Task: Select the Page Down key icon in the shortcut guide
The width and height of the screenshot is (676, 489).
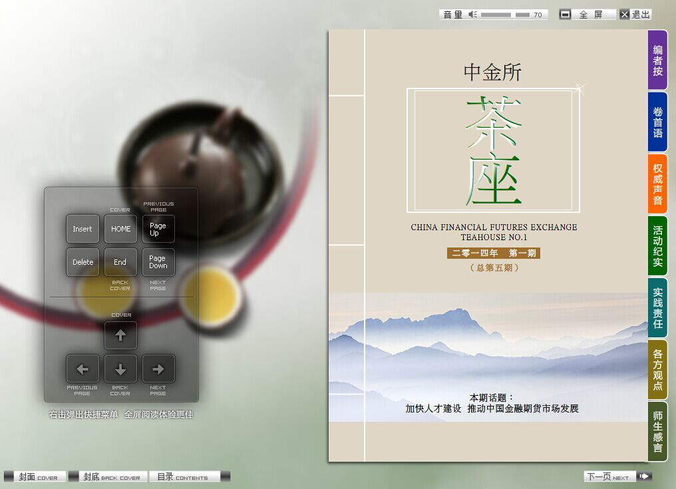Action: [158, 262]
